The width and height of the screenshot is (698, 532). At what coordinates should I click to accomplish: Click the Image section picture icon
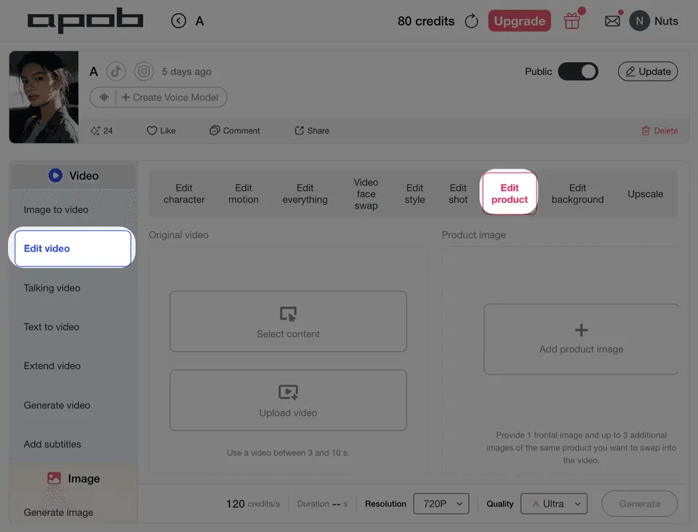54,478
